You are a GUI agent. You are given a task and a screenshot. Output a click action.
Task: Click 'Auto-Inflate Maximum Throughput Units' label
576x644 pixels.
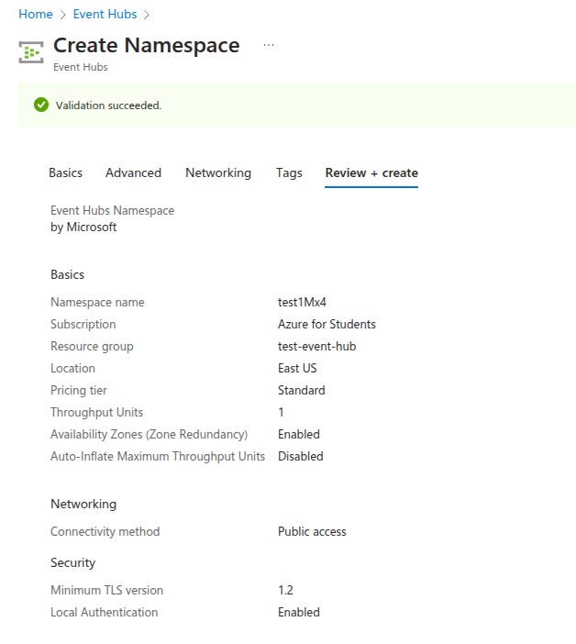(158, 457)
